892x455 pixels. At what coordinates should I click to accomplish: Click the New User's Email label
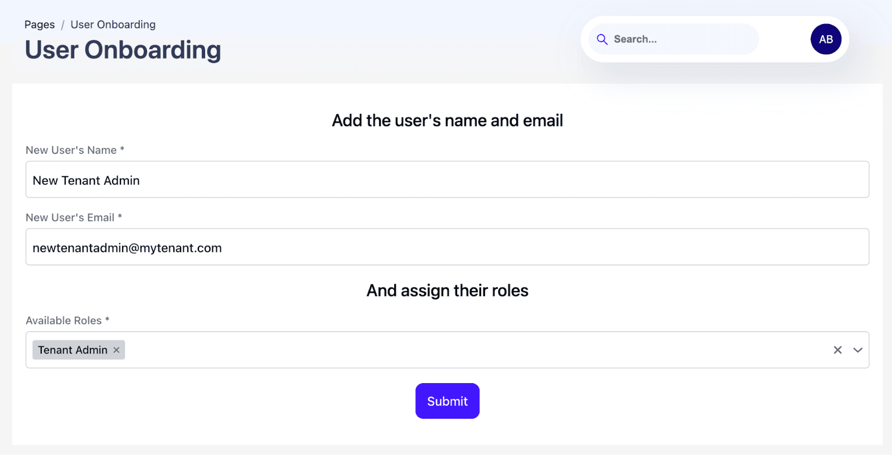pyautogui.click(x=70, y=217)
